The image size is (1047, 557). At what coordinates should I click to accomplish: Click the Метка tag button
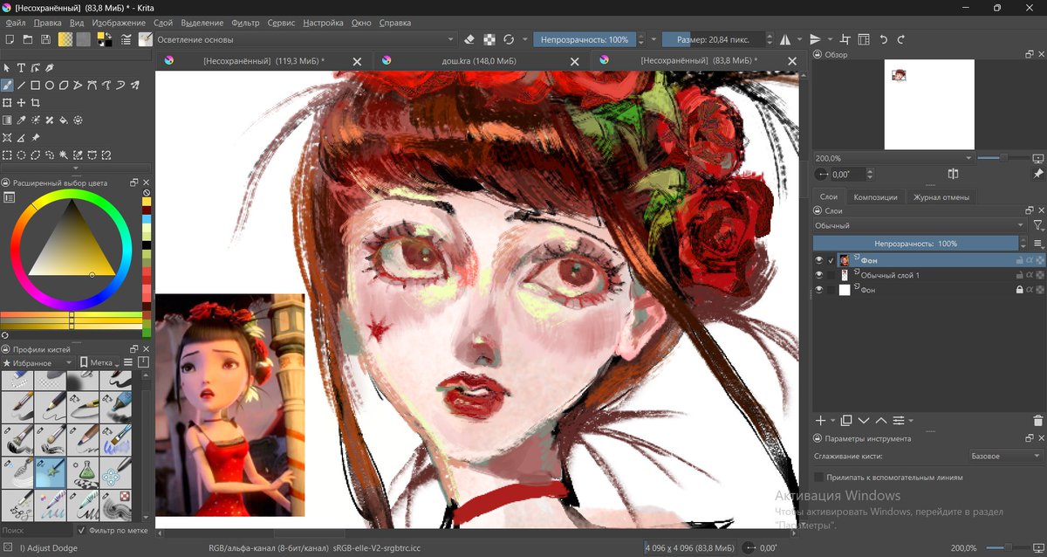[98, 362]
